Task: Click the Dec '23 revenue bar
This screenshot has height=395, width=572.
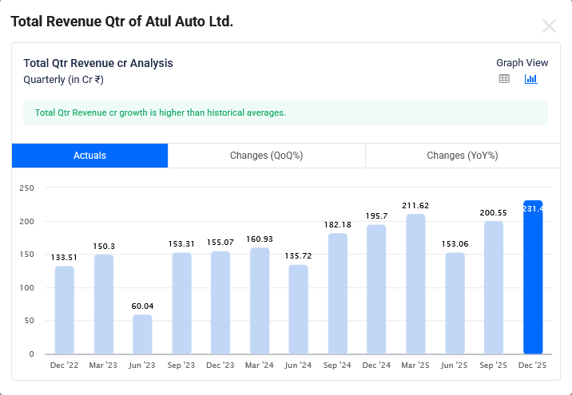Action: pos(220,302)
